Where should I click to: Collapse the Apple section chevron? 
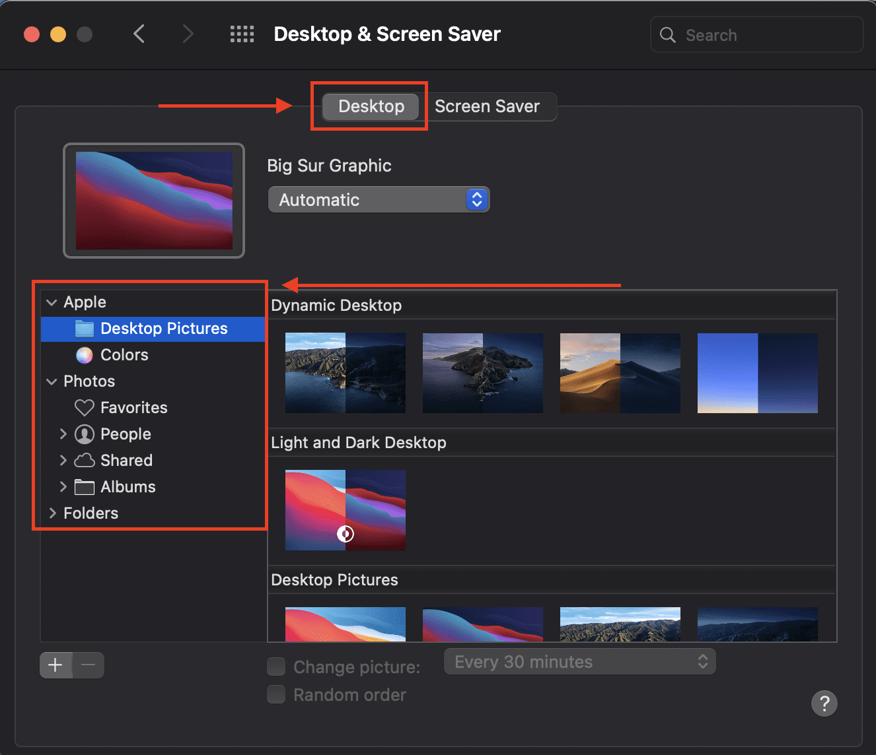click(x=52, y=302)
